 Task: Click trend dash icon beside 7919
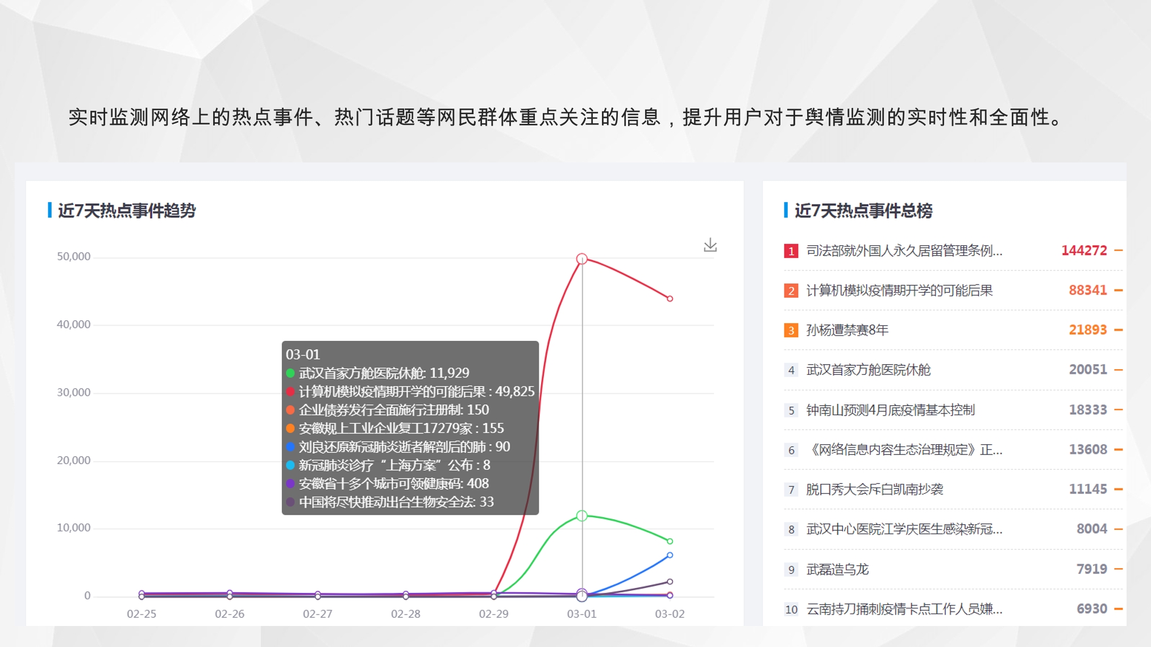pos(1119,569)
